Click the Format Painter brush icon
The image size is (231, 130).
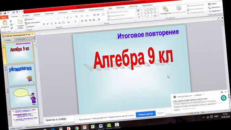[11, 28]
